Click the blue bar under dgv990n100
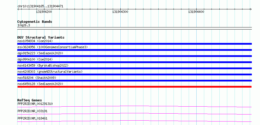Viewport: 260px width, 125px height. [x=134, y=62]
